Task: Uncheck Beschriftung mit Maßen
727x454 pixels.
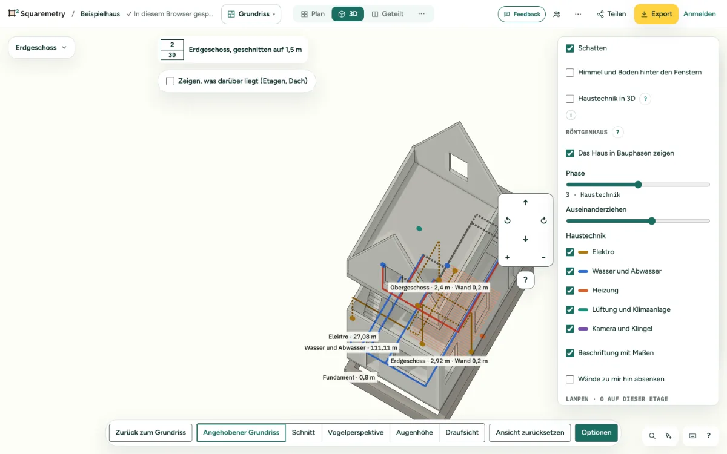Action: click(x=570, y=353)
